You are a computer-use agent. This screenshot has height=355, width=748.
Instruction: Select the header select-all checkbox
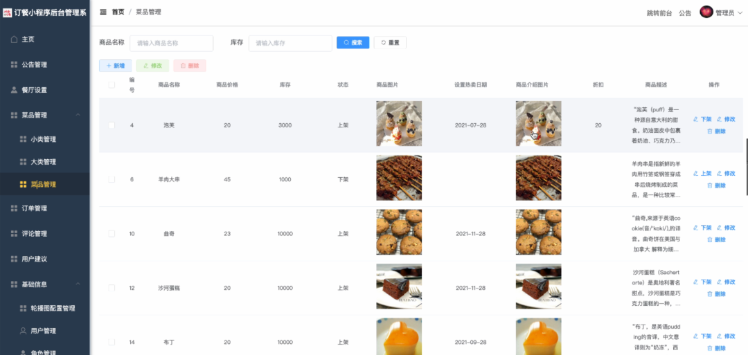(x=112, y=85)
